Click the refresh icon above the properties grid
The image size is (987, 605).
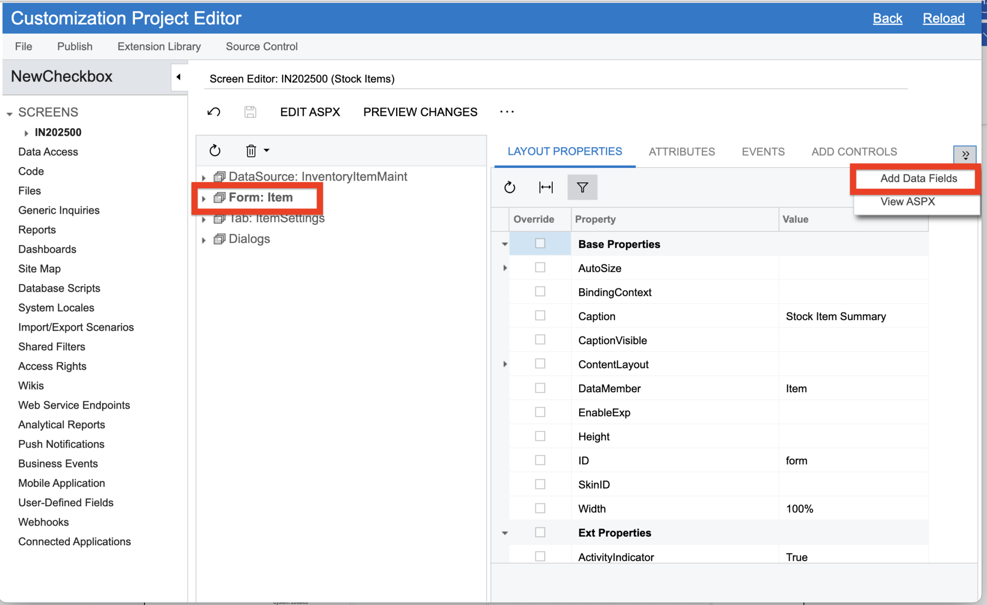(x=510, y=187)
